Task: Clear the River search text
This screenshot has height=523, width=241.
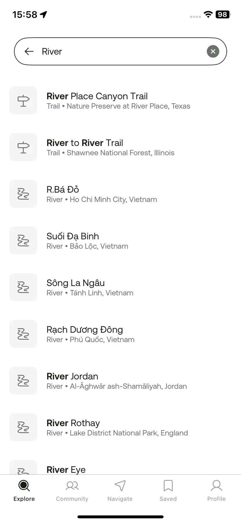Action: (213, 51)
